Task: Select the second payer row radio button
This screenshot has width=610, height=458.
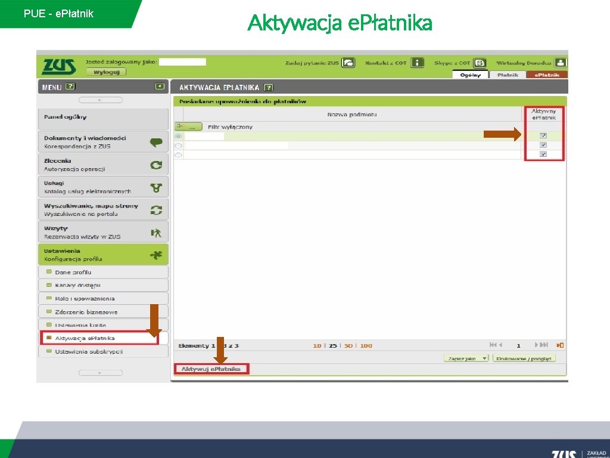Action: pos(178,146)
